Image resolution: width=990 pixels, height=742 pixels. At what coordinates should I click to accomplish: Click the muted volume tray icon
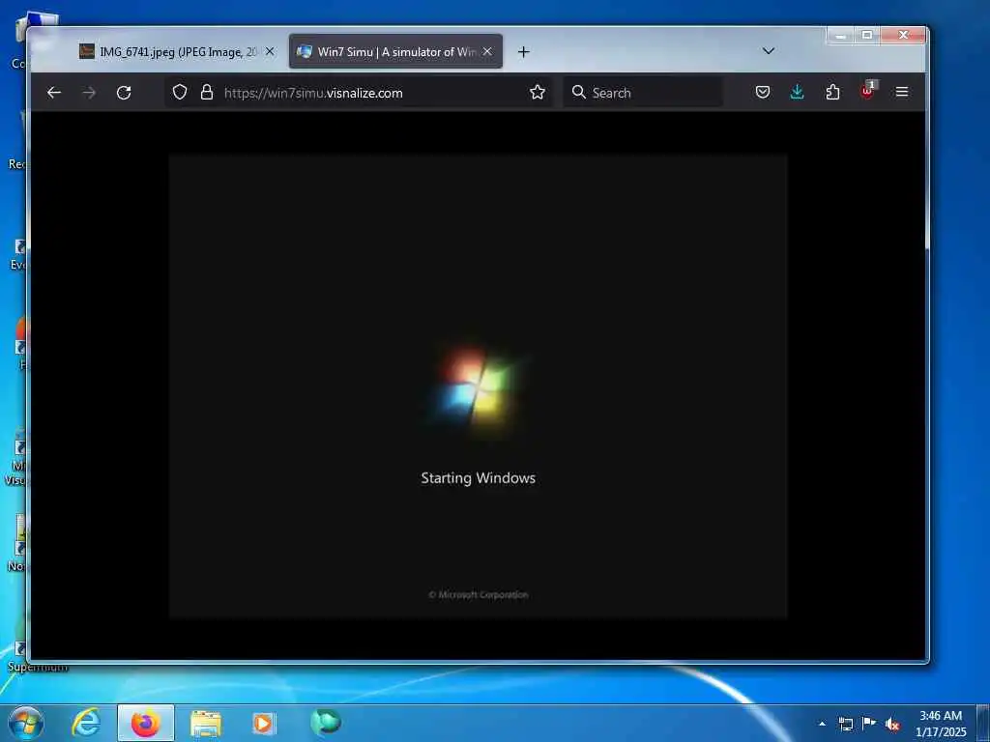point(892,725)
